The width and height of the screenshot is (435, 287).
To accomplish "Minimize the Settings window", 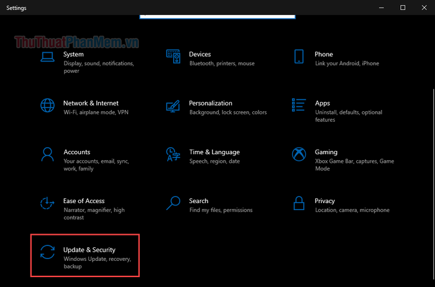I will [x=382, y=7].
